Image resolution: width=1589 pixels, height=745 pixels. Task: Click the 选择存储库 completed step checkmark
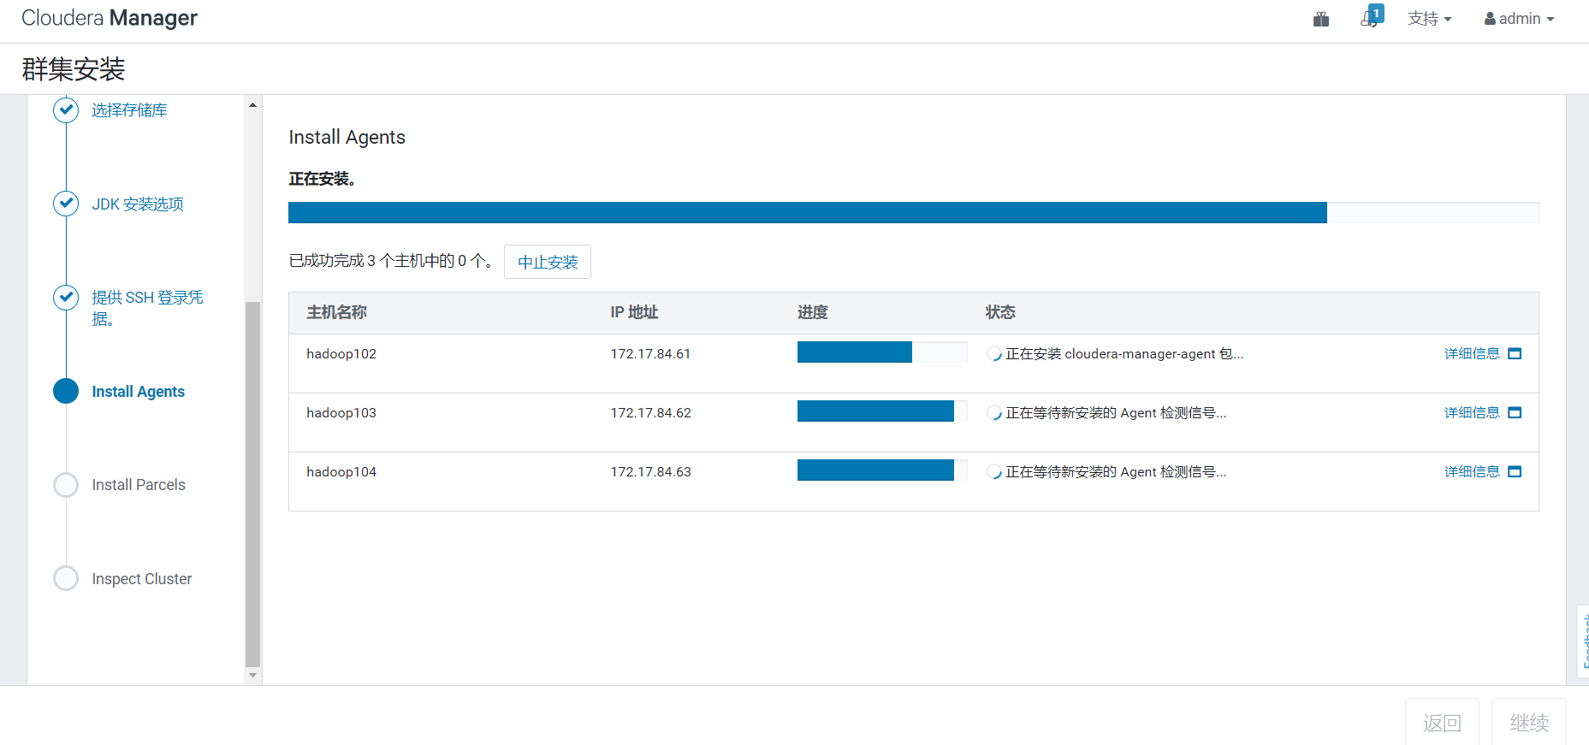[x=66, y=110]
